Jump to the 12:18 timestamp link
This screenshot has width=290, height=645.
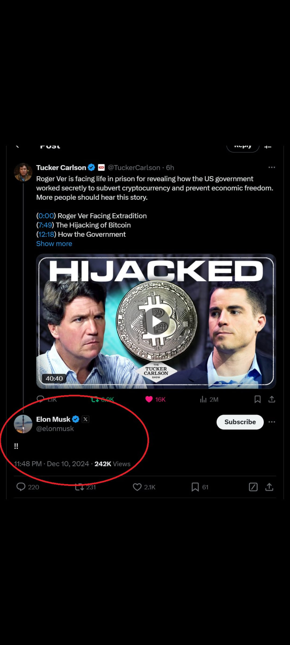(46, 234)
